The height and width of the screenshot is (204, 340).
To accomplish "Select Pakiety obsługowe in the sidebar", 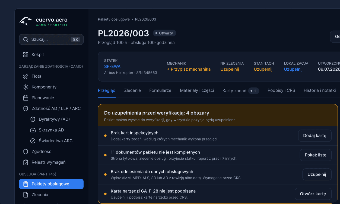I will 51,184.
